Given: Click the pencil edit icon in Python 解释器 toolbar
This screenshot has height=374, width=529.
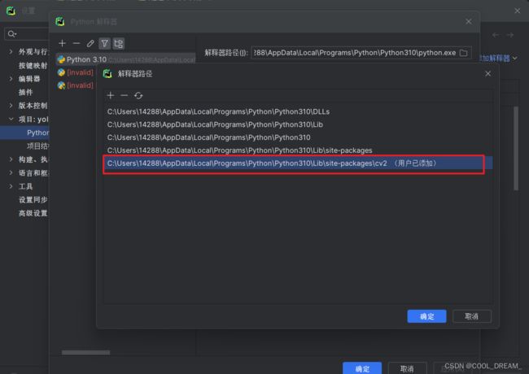Looking at the screenshot, I should [x=90, y=43].
